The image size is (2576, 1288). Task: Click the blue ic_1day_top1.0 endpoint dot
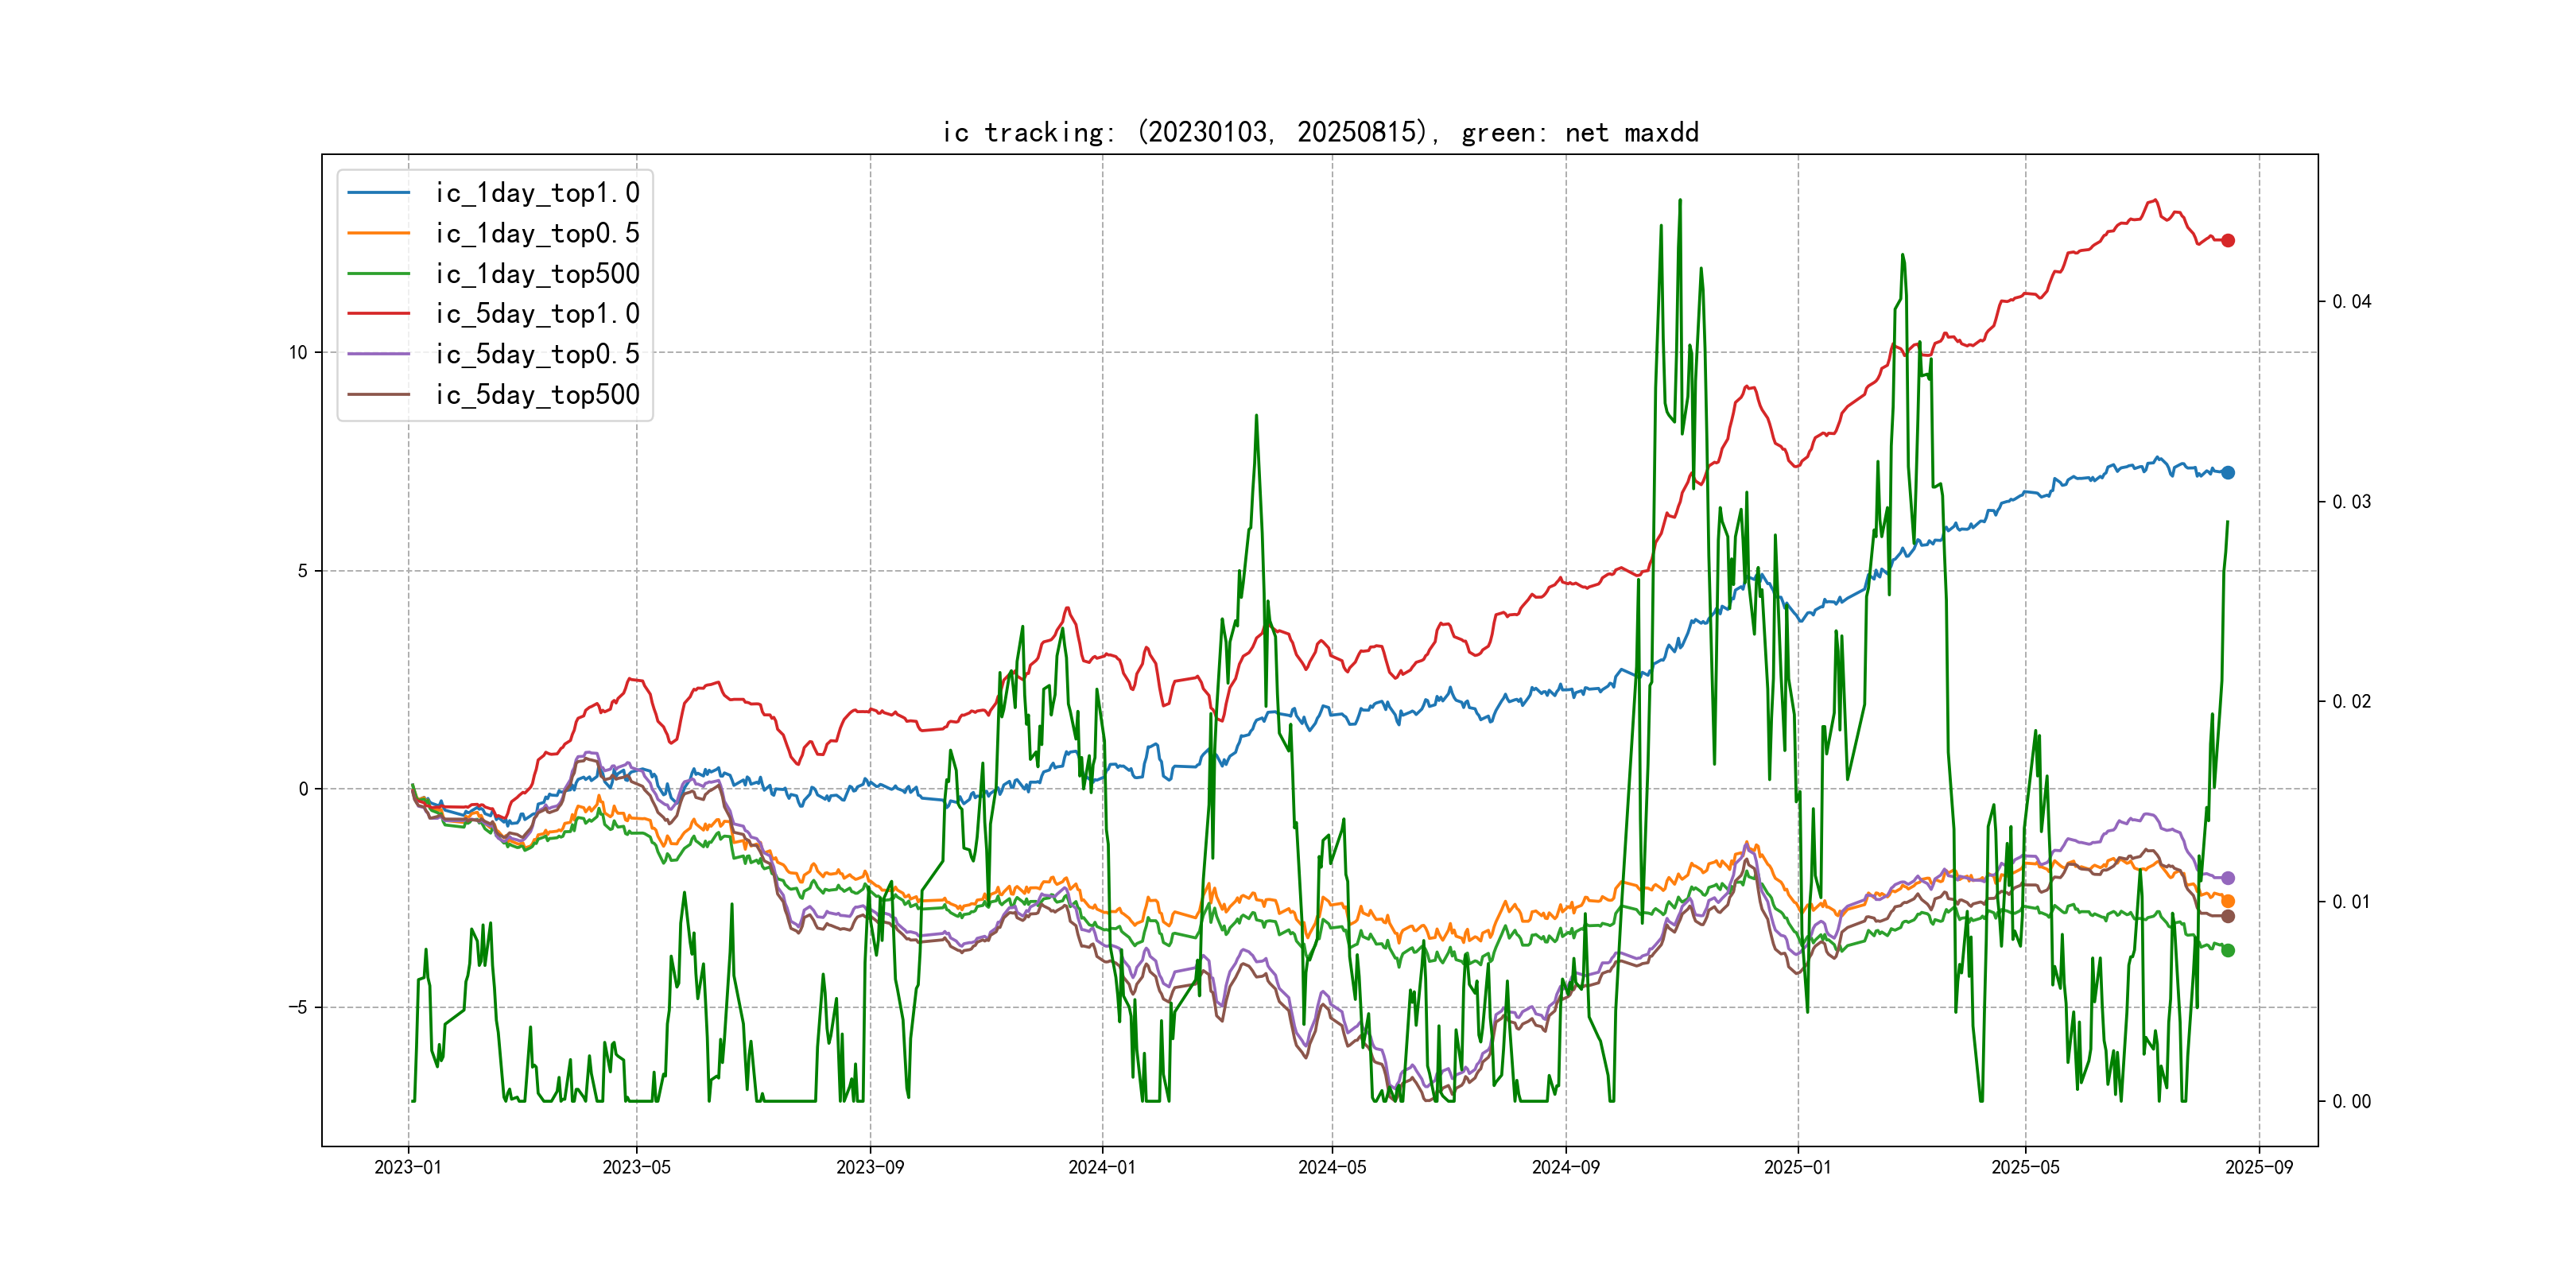pos(2228,472)
